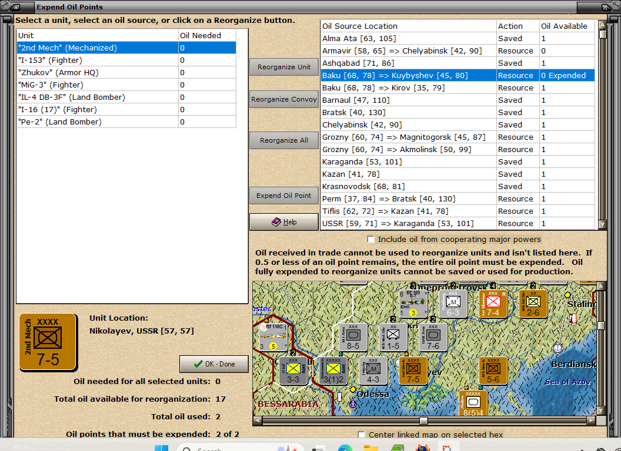Click the 2-6 division counter near Stalino
The image size is (621, 451).
coord(533,304)
